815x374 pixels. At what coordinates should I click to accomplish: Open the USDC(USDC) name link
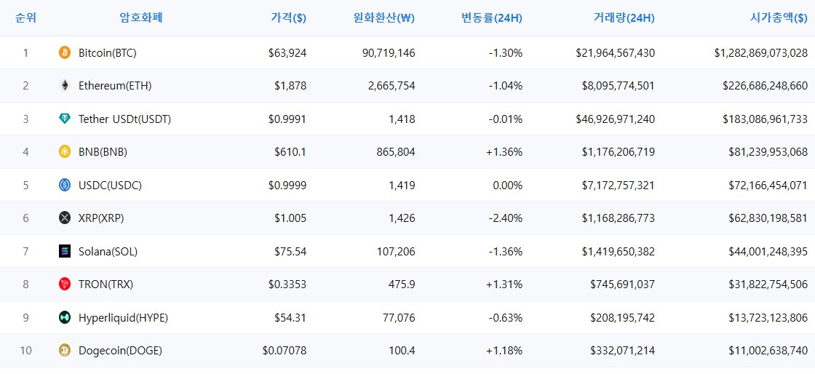point(110,185)
